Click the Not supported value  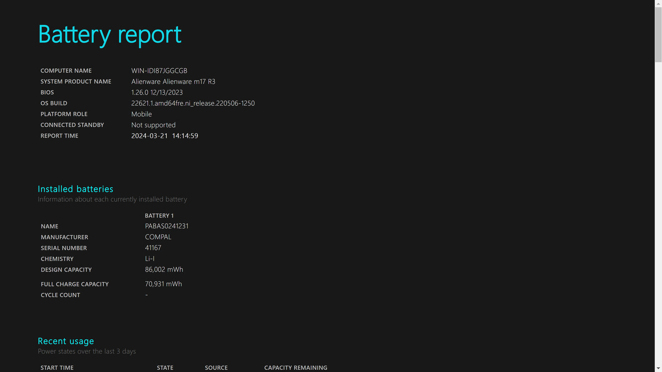[x=154, y=125]
